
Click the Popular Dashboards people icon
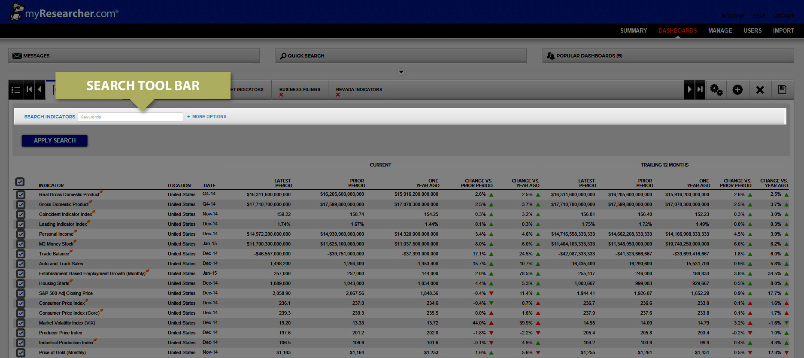click(x=551, y=56)
